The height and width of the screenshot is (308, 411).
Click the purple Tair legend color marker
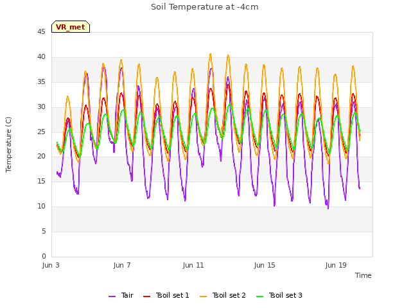click(112, 296)
